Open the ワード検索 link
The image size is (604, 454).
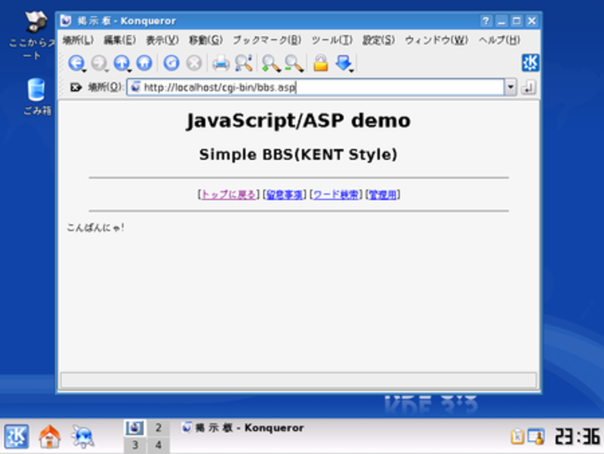click(x=336, y=194)
